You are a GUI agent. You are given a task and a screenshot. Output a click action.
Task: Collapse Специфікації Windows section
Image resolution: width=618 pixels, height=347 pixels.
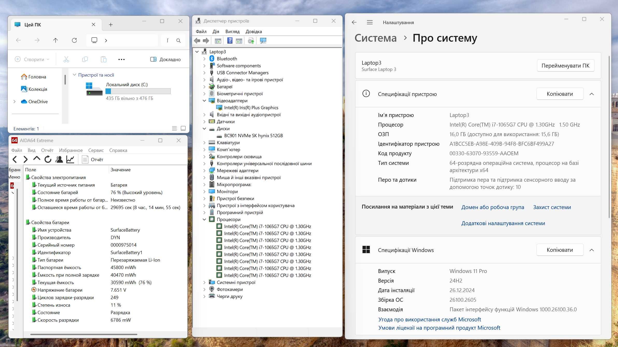tap(592, 250)
